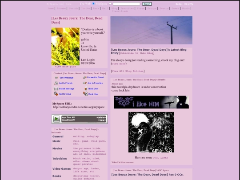Open Classifieds in navigation bar
This screenshot has width=240, height=180.
pos(120,11)
